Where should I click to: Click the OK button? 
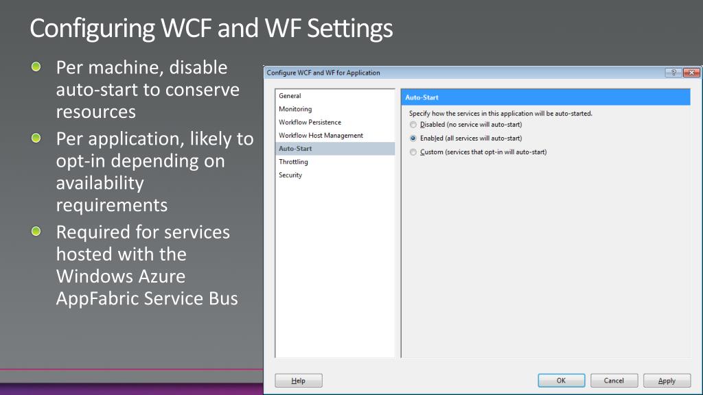(561, 381)
